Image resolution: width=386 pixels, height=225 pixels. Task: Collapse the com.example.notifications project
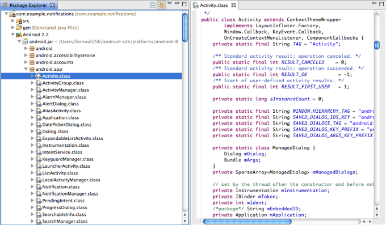[x=6, y=14]
